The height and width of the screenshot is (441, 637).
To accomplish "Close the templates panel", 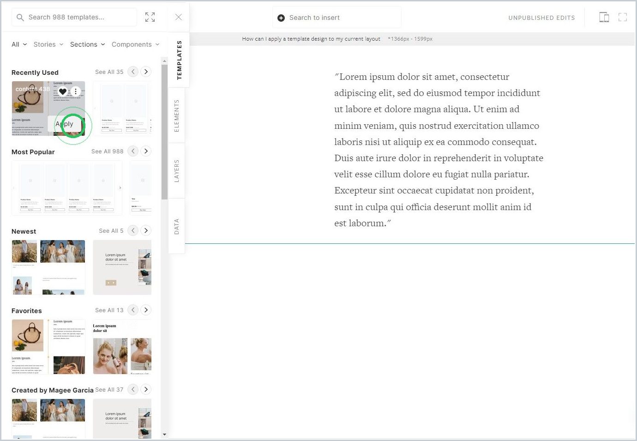I will (179, 17).
